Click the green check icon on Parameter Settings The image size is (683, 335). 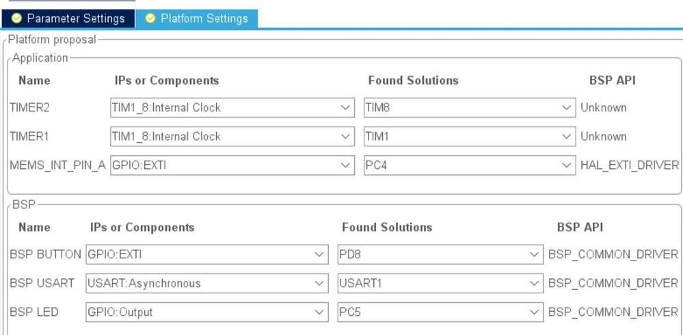click(x=16, y=18)
